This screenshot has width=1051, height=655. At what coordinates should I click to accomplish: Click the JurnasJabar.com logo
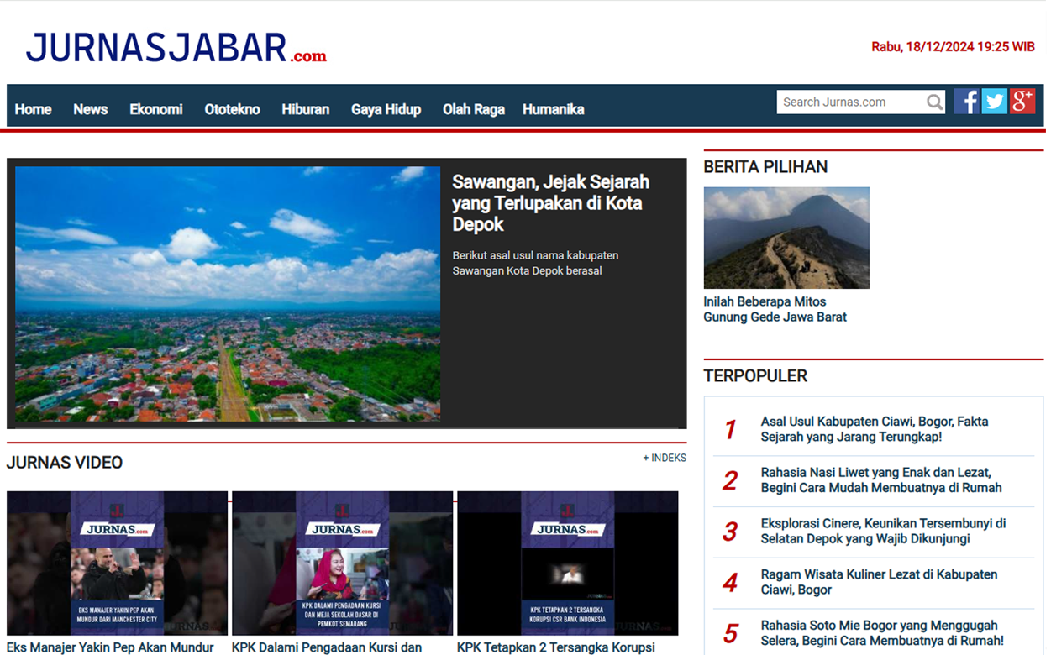click(176, 49)
